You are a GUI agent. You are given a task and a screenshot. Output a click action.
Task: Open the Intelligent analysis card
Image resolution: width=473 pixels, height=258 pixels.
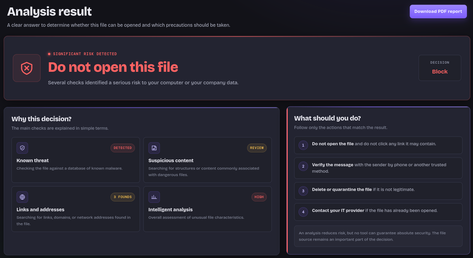208,209
